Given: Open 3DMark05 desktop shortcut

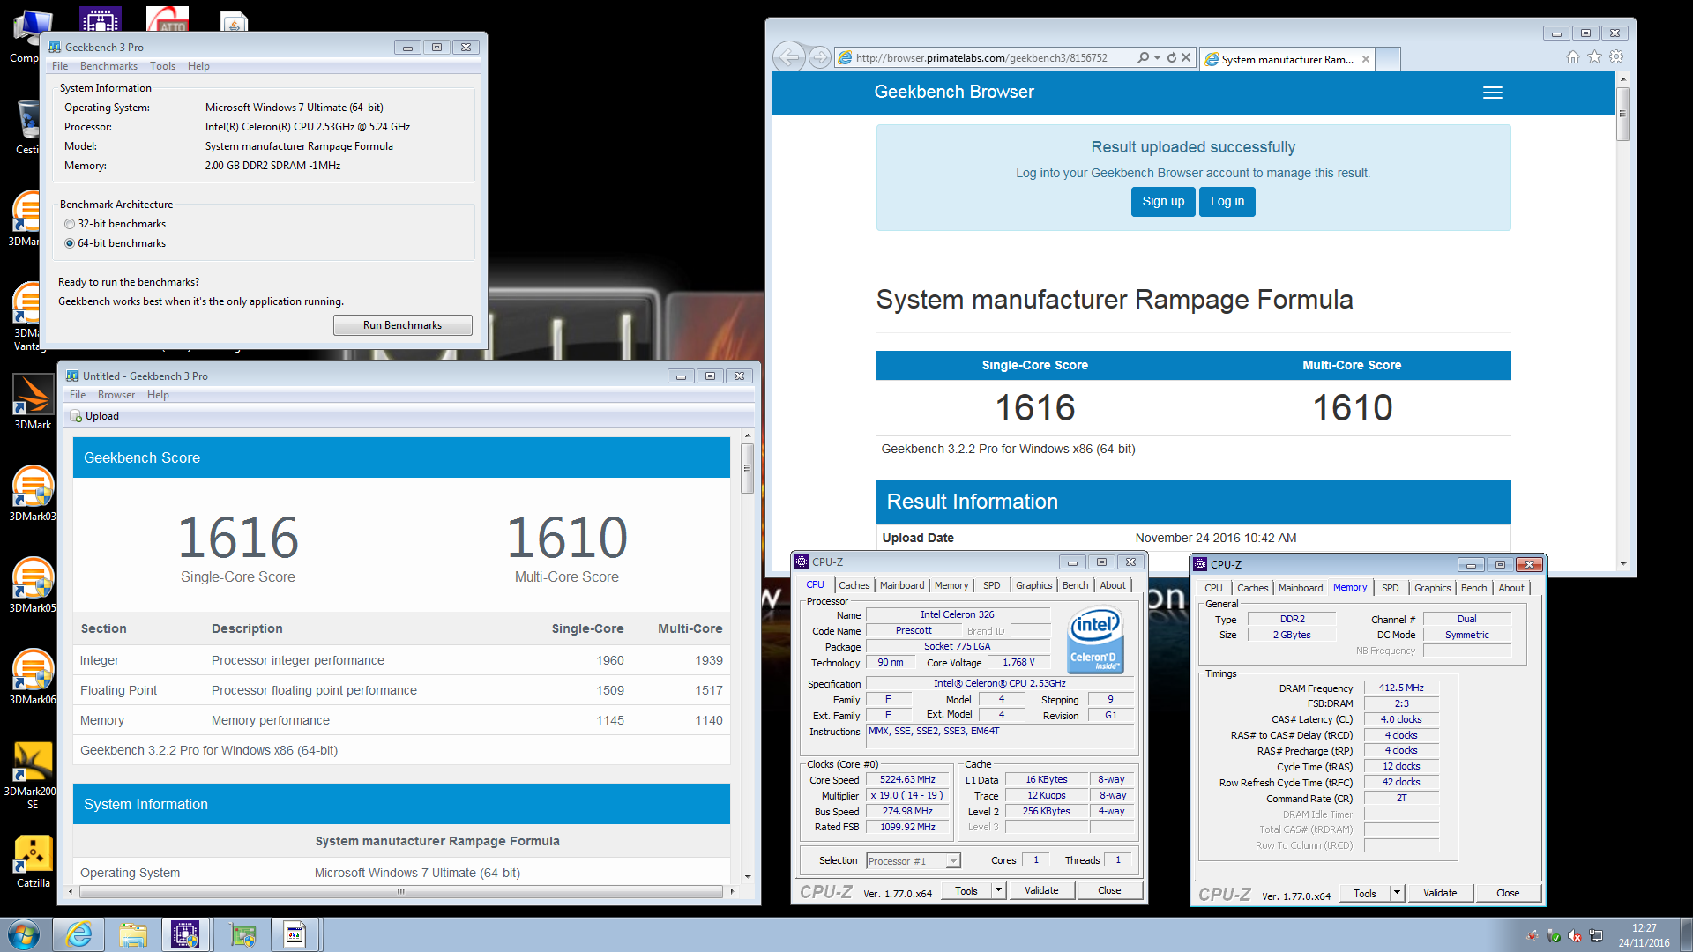Looking at the screenshot, I should [33, 584].
